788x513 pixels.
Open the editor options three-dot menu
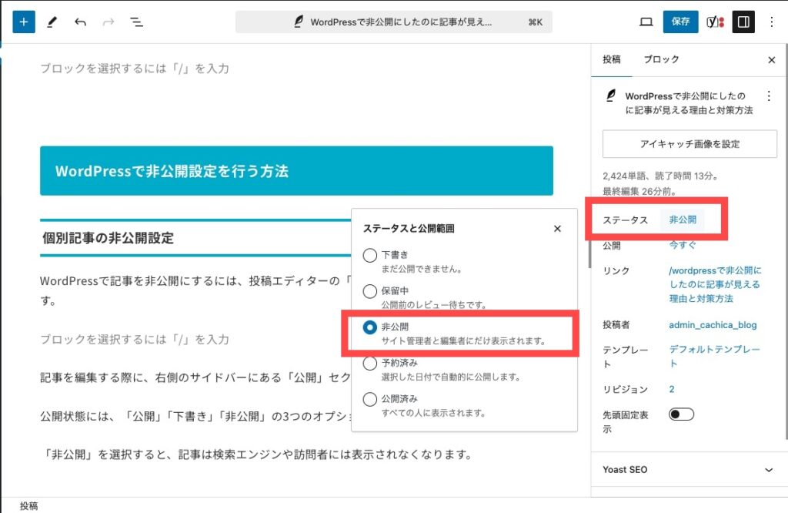(x=771, y=22)
